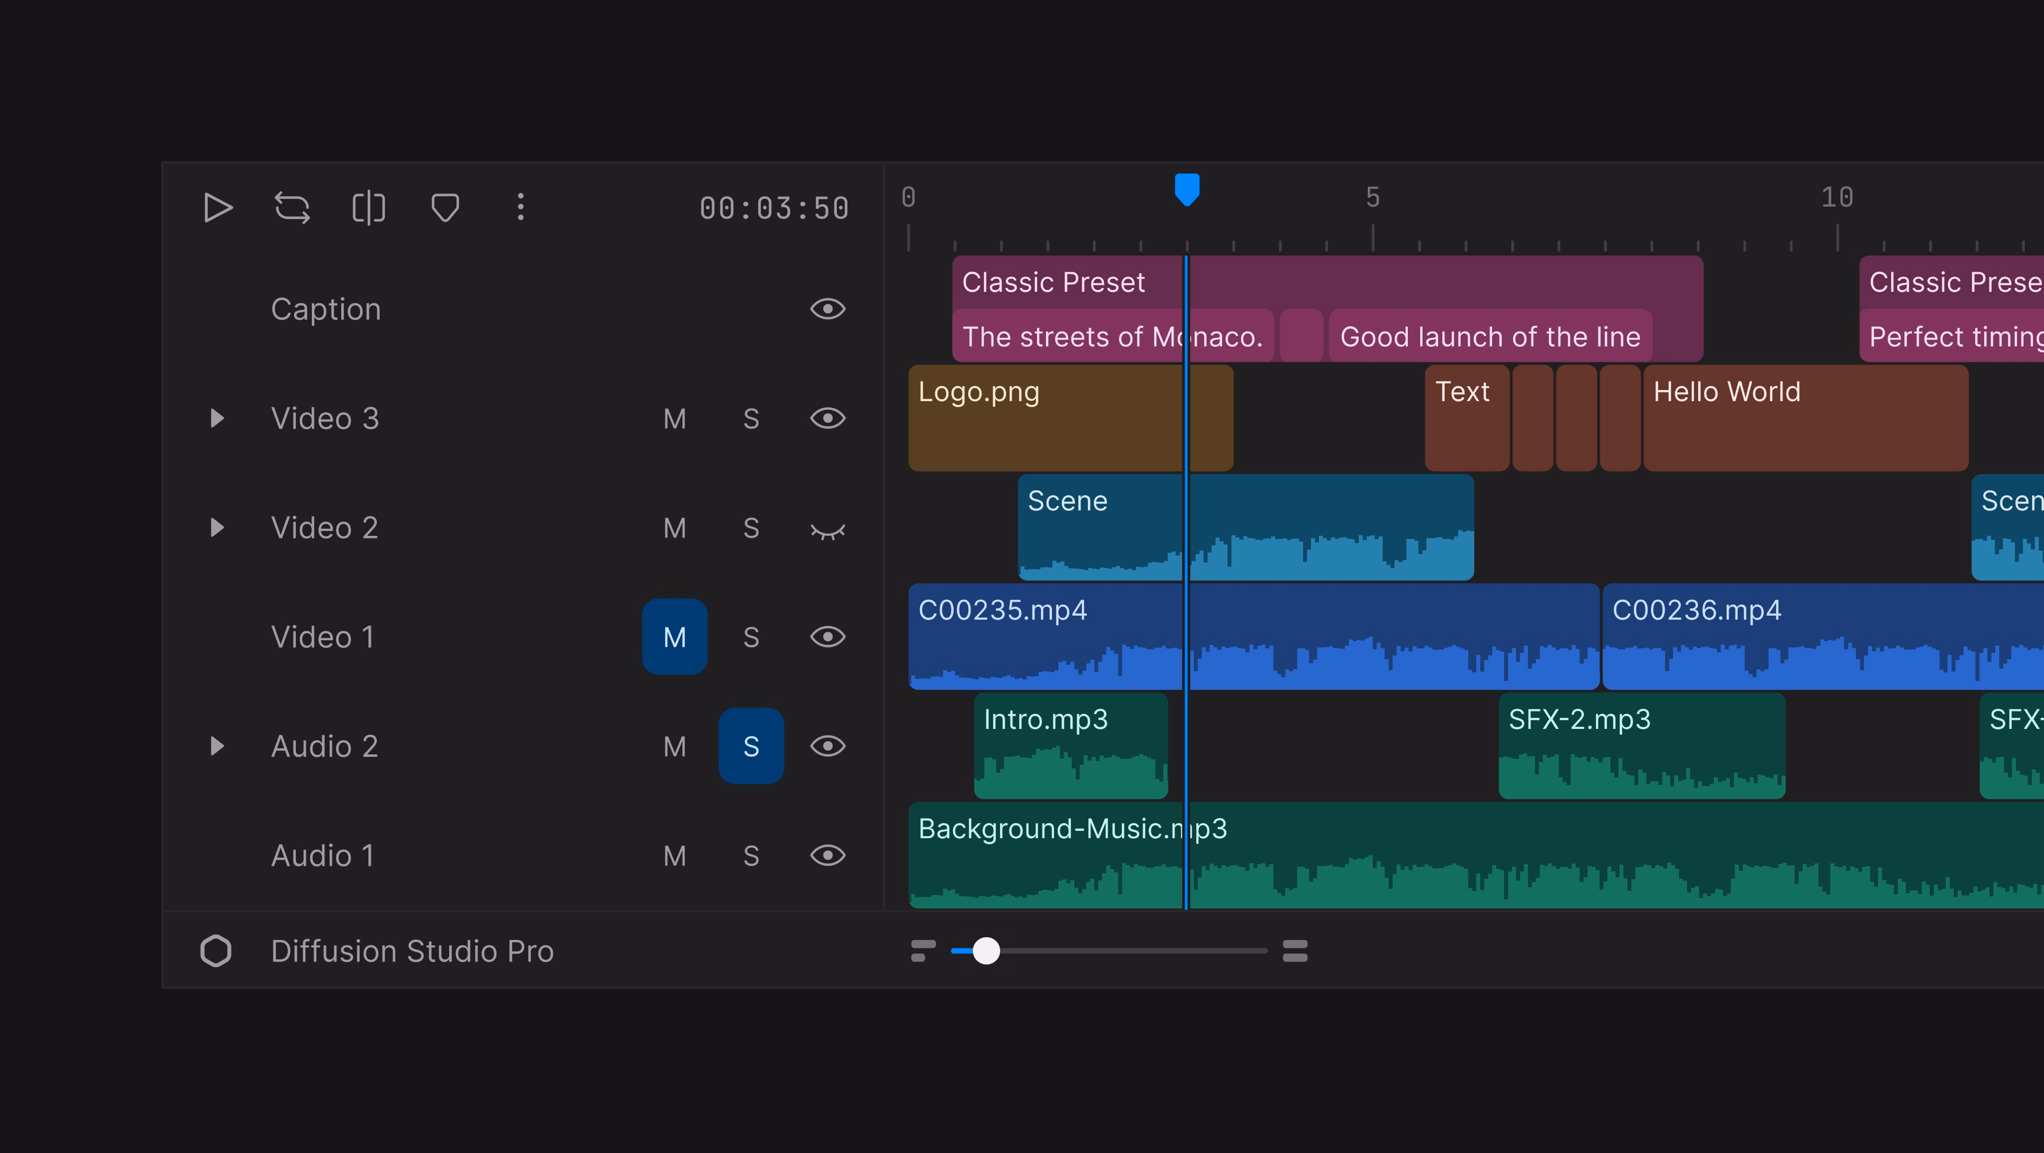This screenshot has width=2044, height=1153.
Task: Select the C00236.mp4 clip
Action: pos(1823,637)
